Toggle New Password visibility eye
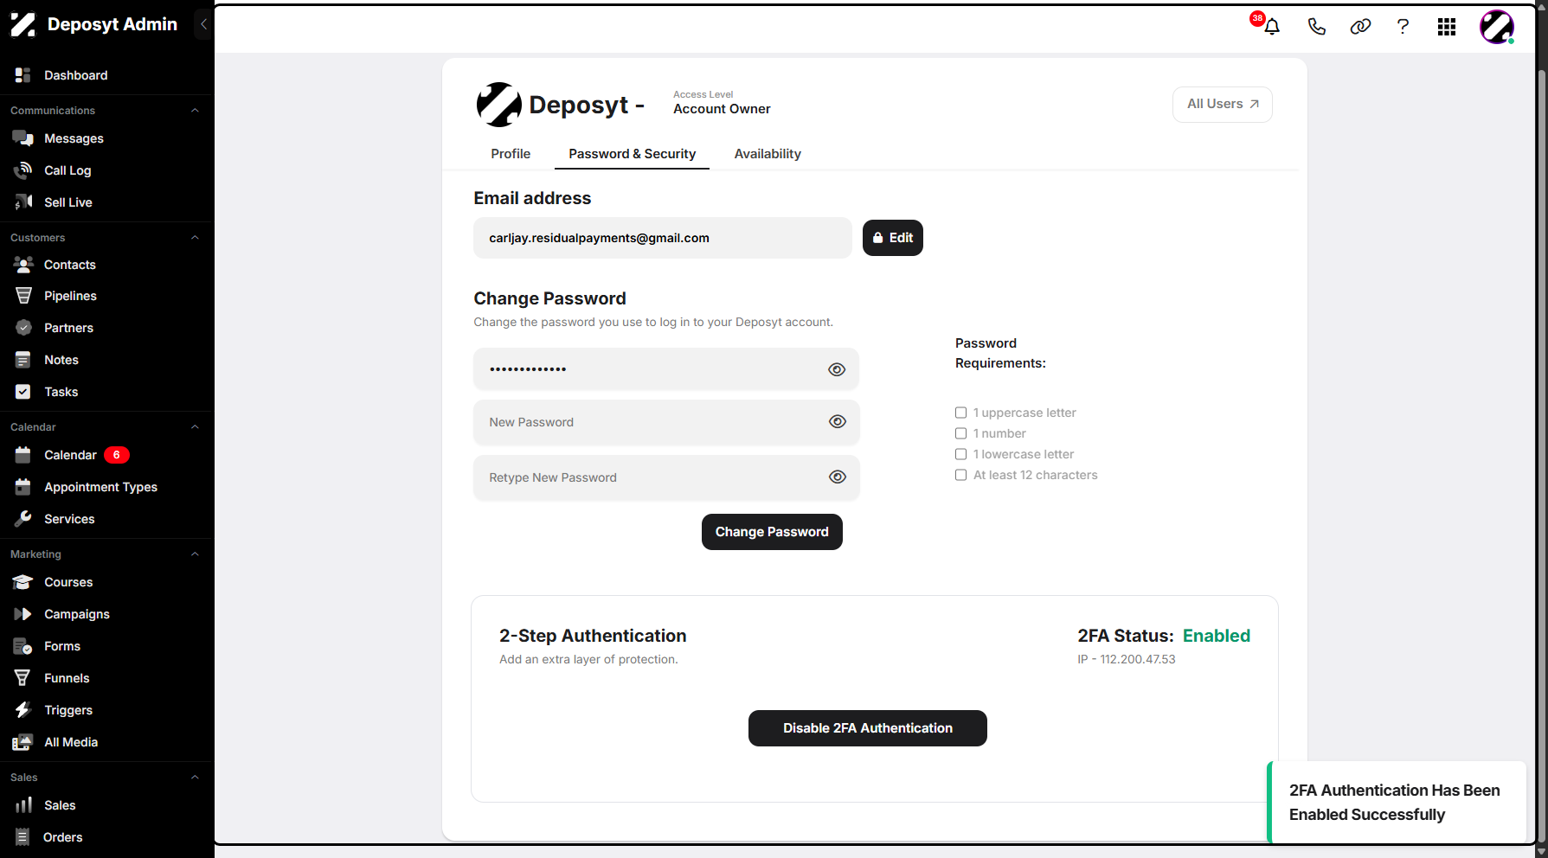 [x=837, y=422]
